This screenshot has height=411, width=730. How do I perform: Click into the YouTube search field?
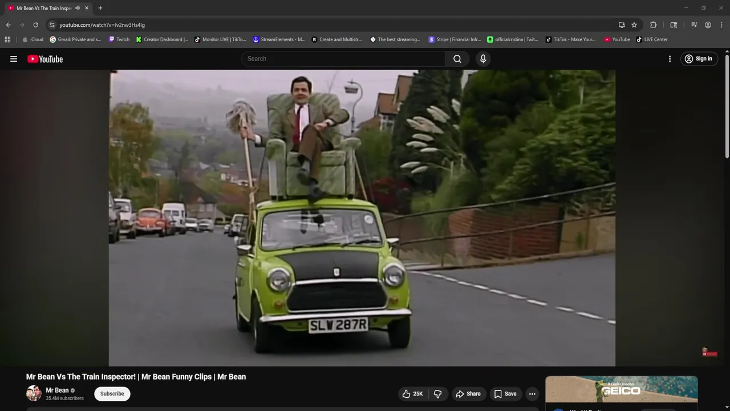click(344, 59)
